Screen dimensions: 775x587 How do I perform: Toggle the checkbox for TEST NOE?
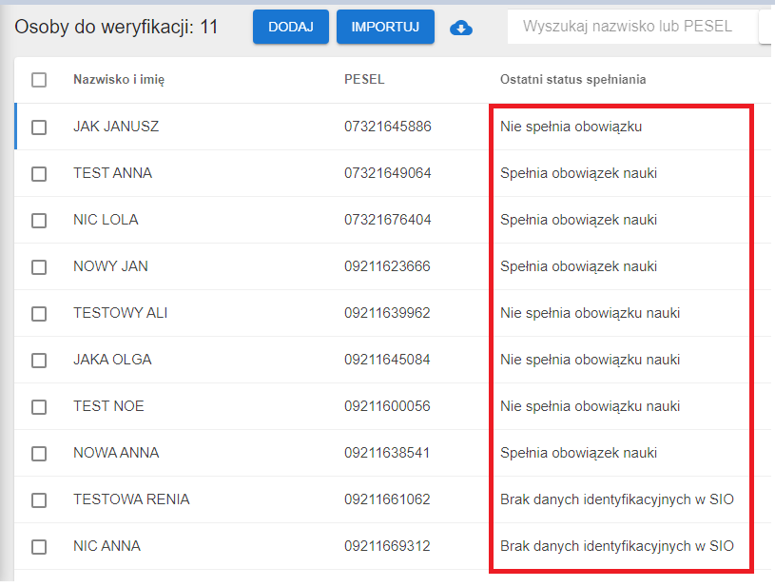(x=39, y=405)
